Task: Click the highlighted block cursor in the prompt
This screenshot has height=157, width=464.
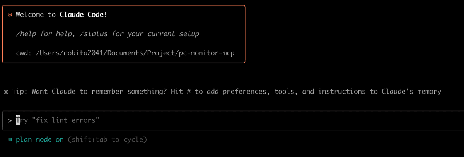Action: coord(18,120)
